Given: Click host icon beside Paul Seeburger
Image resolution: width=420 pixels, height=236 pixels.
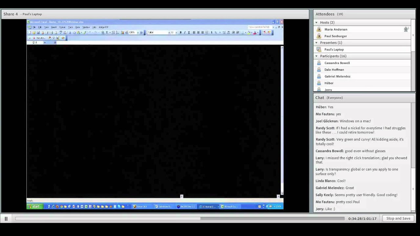Looking at the screenshot, I should click(319, 36).
